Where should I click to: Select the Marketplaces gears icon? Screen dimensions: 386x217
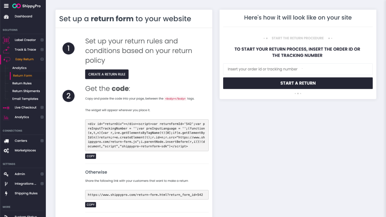[6, 150]
